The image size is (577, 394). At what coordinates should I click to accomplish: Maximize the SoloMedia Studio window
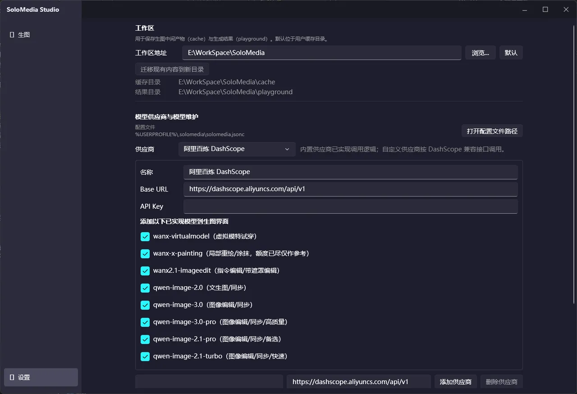tap(545, 9)
